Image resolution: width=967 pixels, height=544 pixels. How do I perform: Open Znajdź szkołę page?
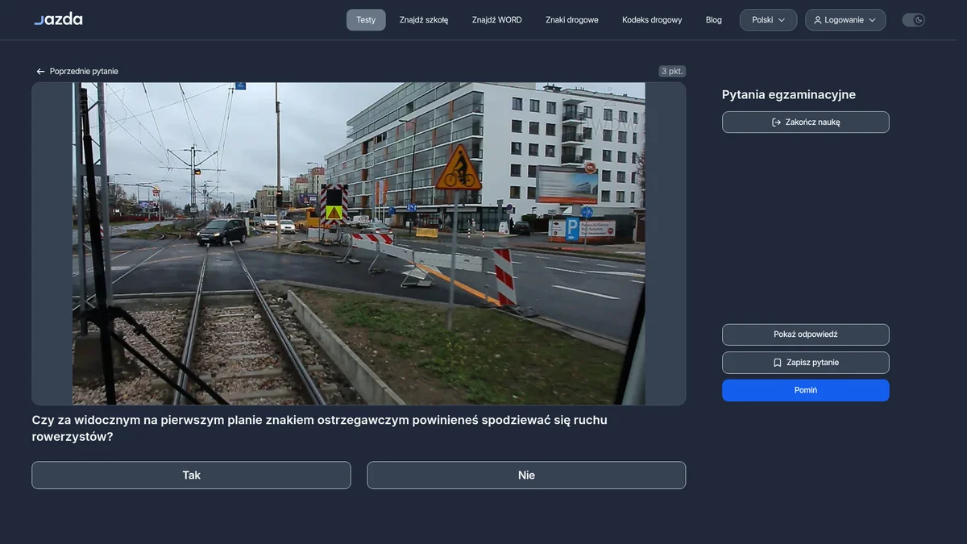424,20
